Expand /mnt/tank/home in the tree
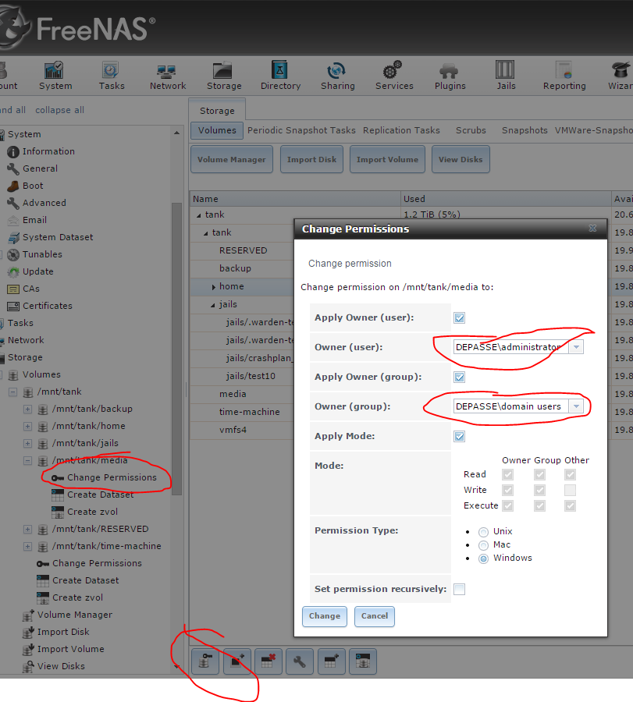 click(x=27, y=426)
